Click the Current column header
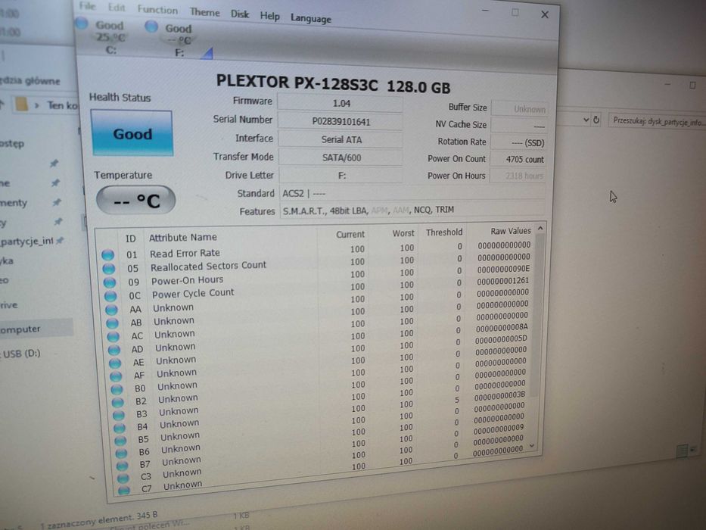The height and width of the screenshot is (530, 706). tap(350, 235)
